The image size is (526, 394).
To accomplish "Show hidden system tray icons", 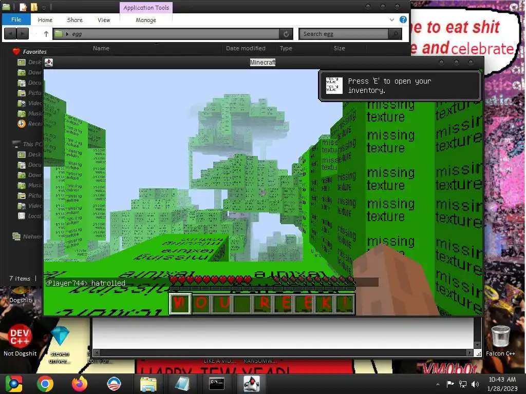I will (x=438, y=384).
